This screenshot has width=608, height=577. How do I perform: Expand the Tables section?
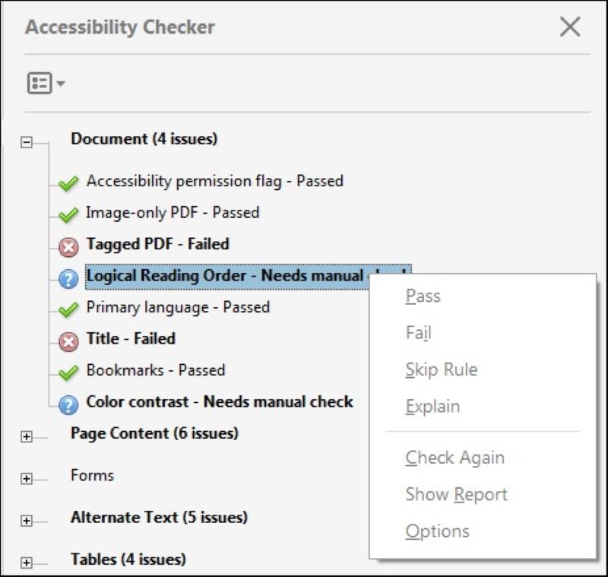[28, 563]
